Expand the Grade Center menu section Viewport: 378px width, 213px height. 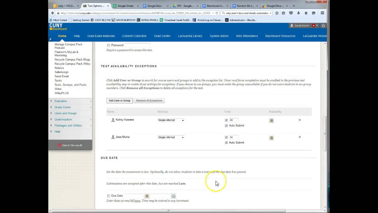pyautogui.click(x=63, y=107)
